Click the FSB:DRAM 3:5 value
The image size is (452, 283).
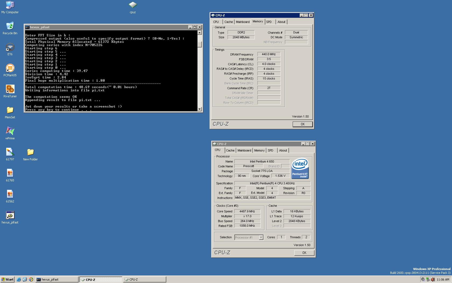click(269, 59)
